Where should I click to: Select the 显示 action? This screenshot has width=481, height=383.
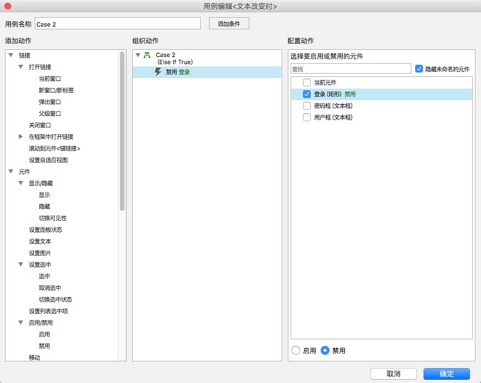pos(44,195)
